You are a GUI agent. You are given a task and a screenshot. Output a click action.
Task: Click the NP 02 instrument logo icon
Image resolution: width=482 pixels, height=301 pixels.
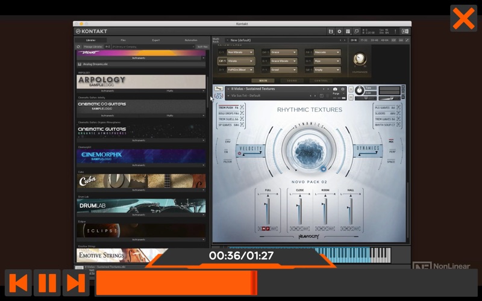point(219,96)
